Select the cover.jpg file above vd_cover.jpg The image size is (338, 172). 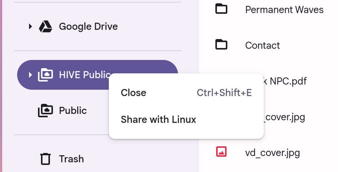(285, 117)
